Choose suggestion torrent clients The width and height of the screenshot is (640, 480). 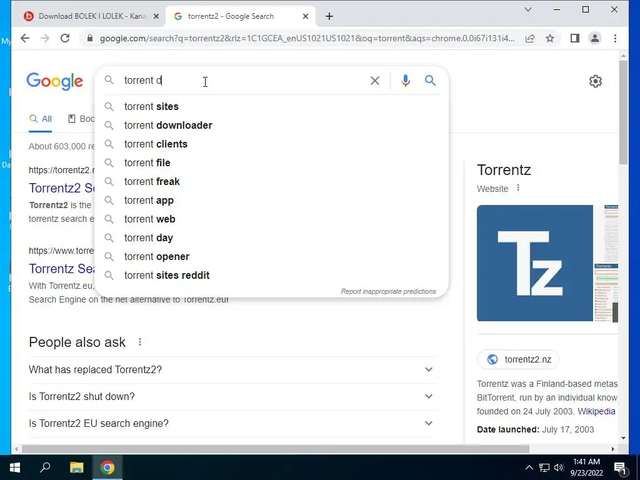(271, 144)
